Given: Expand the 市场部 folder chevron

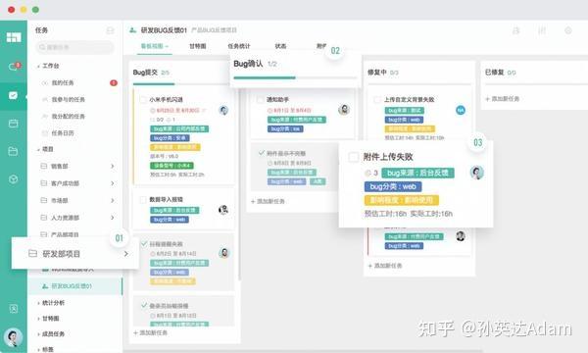Looking at the screenshot, I should point(112,200).
